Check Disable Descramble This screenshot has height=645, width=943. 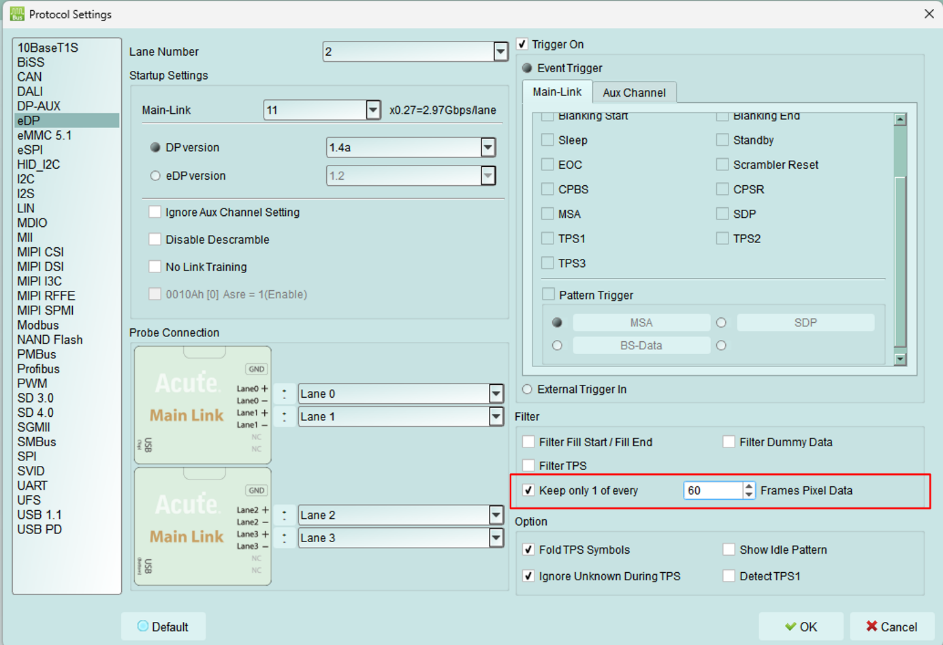point(155,240)
